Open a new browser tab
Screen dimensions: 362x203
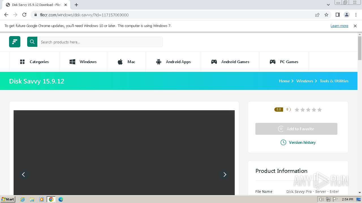[76, 5]
